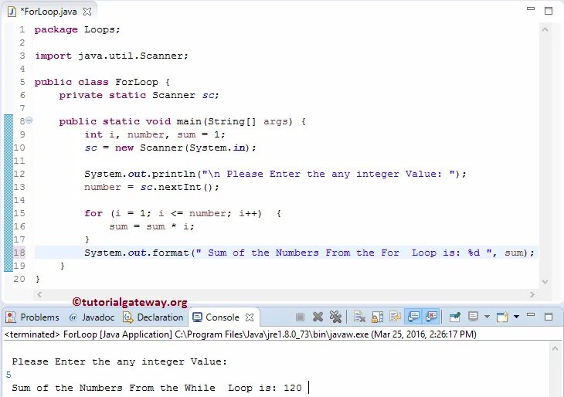The width and height of the screenshot is (564, 397).
Task: Click the console output ending in 'Loop is: 120'
Action: tap(157, 388)
